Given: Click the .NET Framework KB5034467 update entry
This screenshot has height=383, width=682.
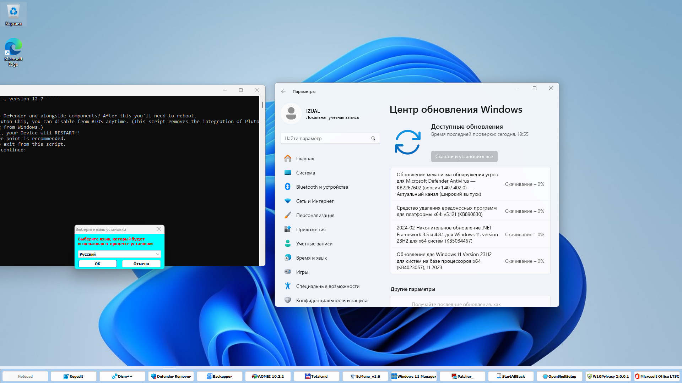Looking at the screenshot, I should [x=471, y=234].
